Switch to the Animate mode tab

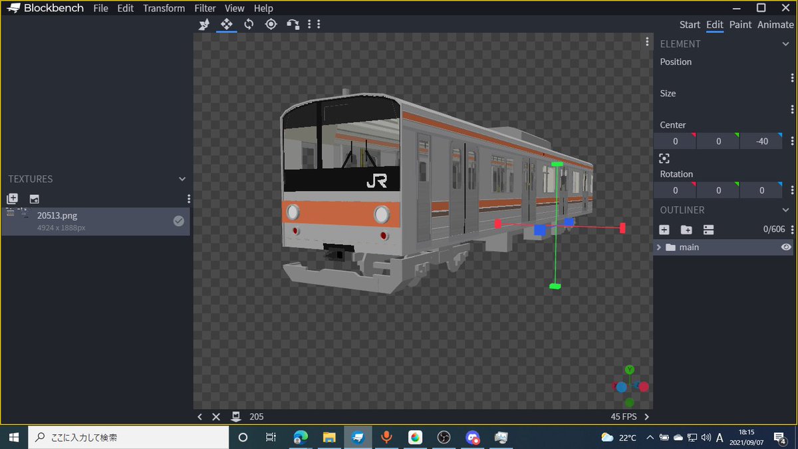tap(775, 24)
